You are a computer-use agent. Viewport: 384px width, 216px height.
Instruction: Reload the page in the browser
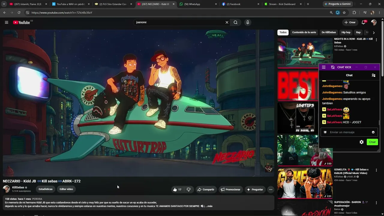[19, 13]
